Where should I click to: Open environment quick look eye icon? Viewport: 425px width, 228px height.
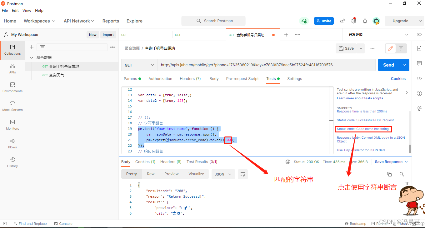(419, 35)
